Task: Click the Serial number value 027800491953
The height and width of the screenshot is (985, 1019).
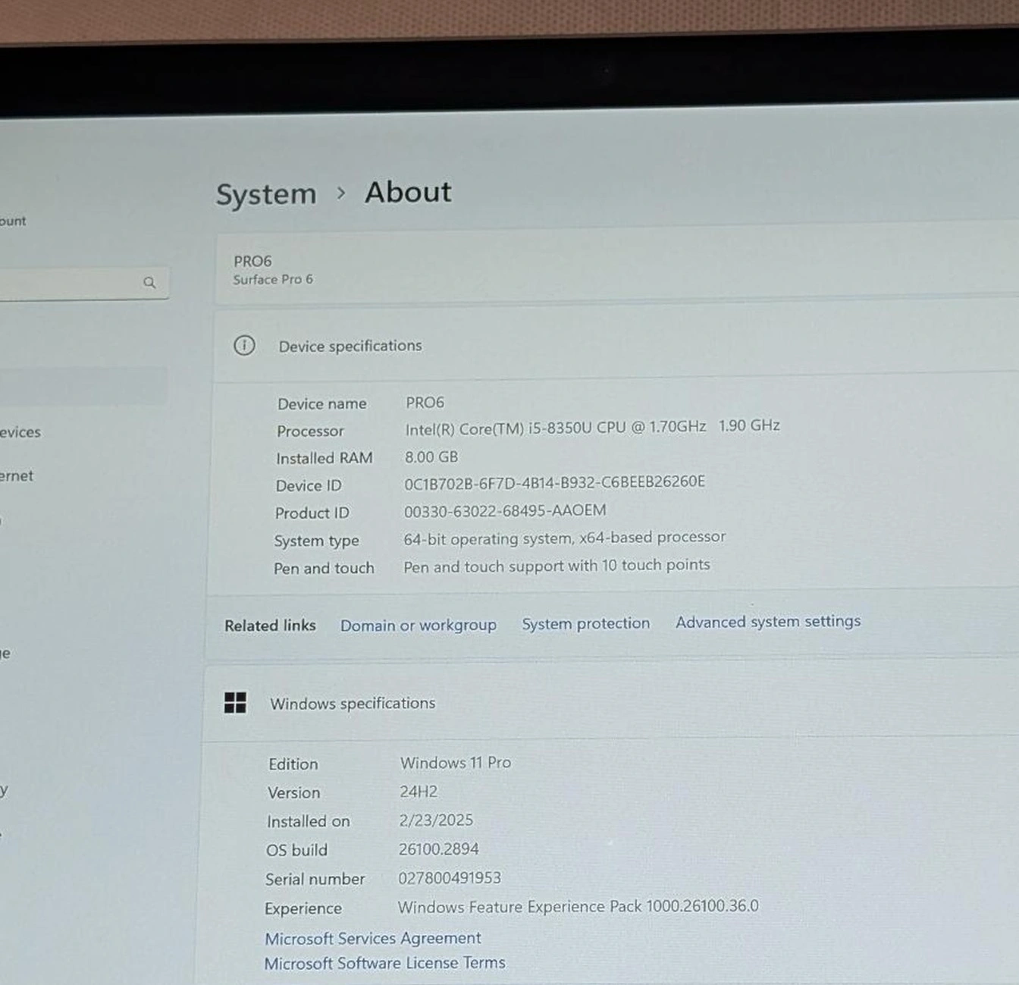Action: [450, 877]
